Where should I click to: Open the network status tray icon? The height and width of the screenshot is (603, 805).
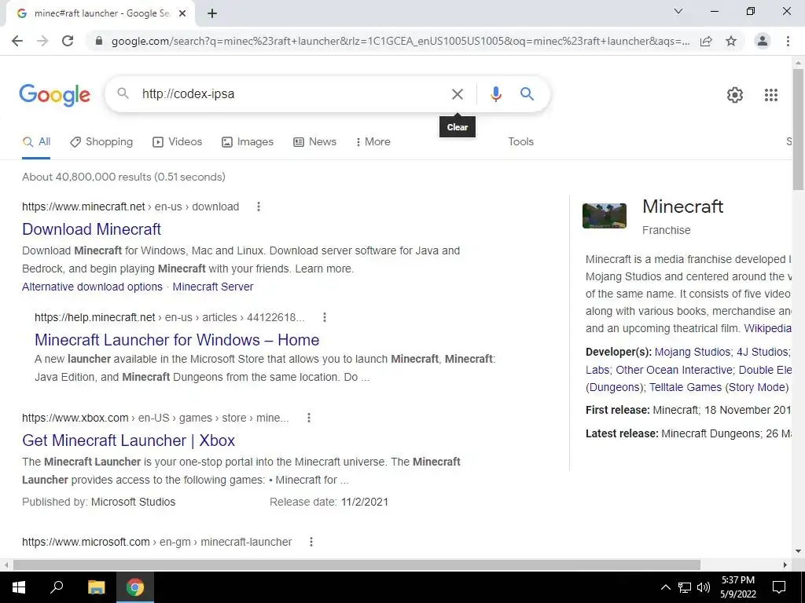[x=685, y=587]
